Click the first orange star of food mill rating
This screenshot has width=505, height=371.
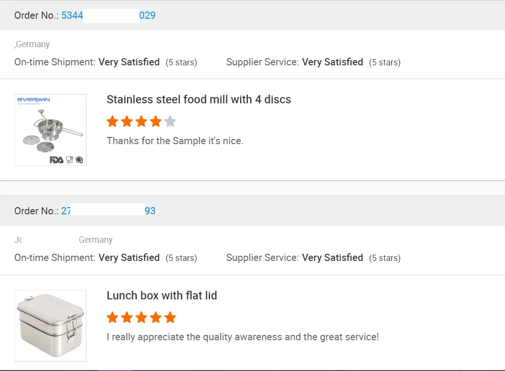[113, 122]
